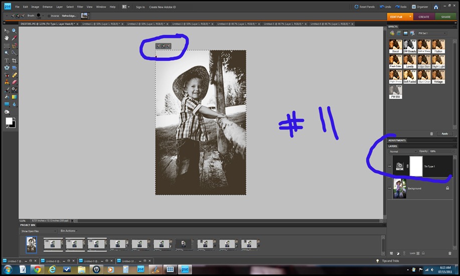Click the trash icon in Layers panel

coord(450,253)
